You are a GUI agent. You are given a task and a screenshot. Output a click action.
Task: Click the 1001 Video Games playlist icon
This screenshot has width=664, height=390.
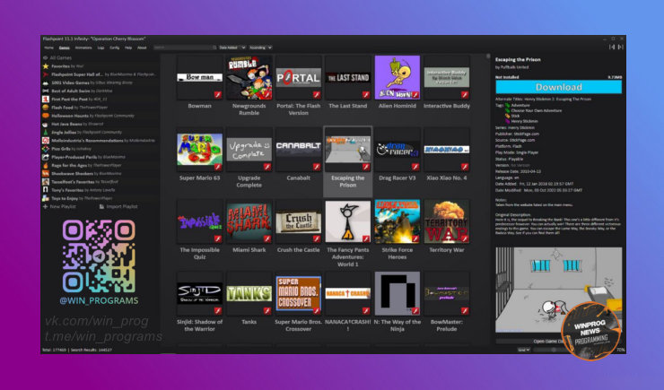(46, 82)
